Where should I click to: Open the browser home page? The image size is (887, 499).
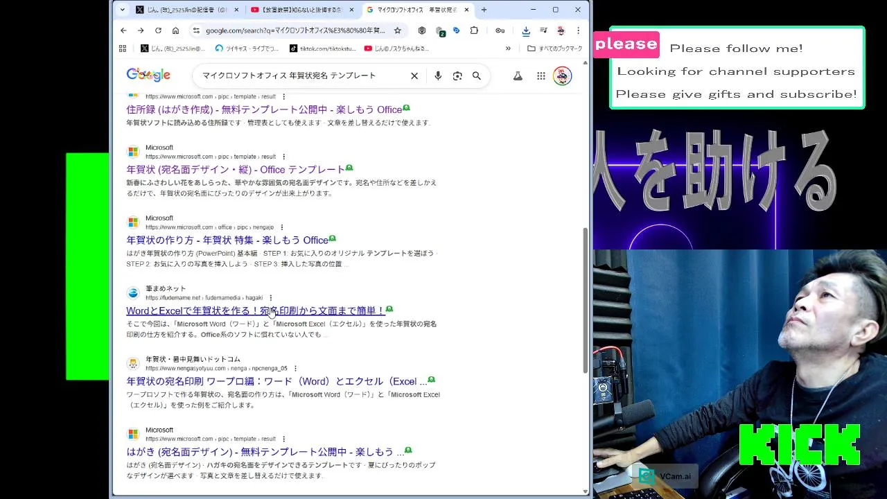pos(175,30)
